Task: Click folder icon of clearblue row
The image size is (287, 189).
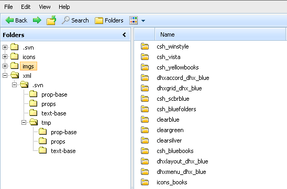Action: click(x=145, y=120)
